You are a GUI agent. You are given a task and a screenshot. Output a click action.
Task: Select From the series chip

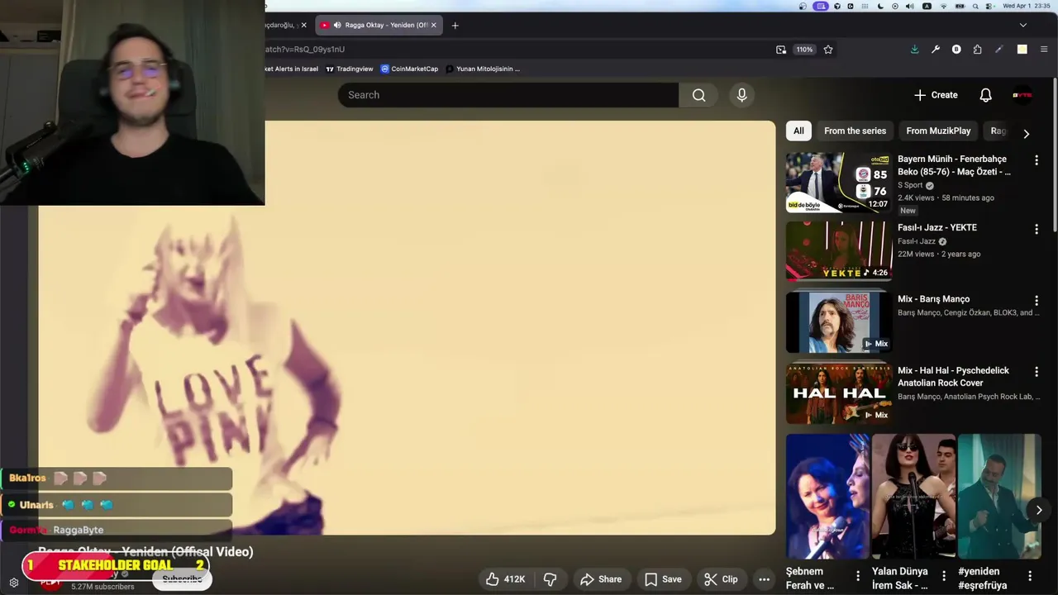(x=855, y=131)
